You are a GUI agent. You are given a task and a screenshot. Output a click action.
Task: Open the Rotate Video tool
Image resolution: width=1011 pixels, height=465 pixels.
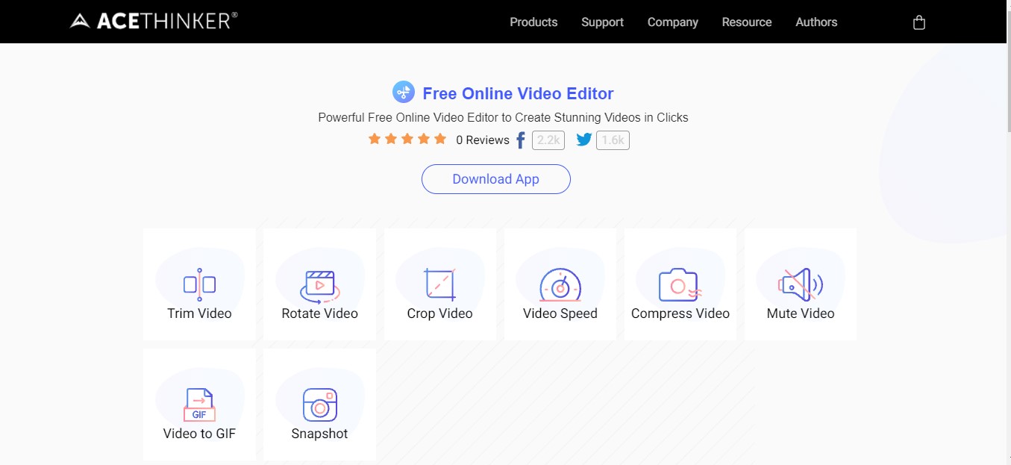click(x=319, y=284)
